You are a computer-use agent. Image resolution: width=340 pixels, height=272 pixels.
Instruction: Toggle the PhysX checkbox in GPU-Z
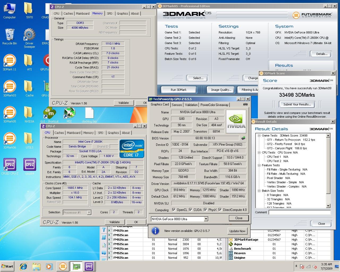205,210
